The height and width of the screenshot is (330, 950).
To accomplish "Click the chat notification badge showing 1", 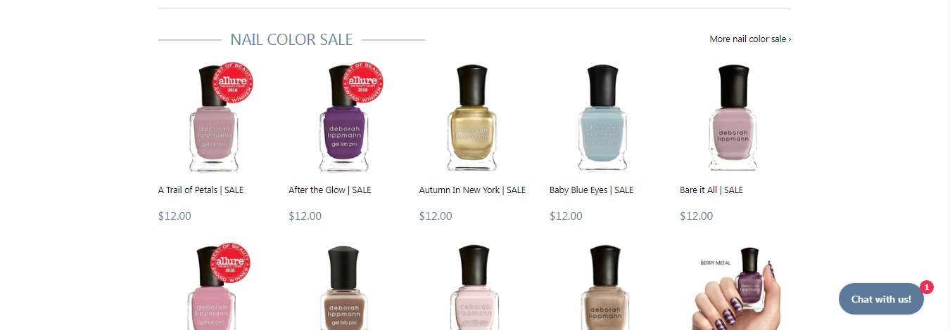I will 927,287.
